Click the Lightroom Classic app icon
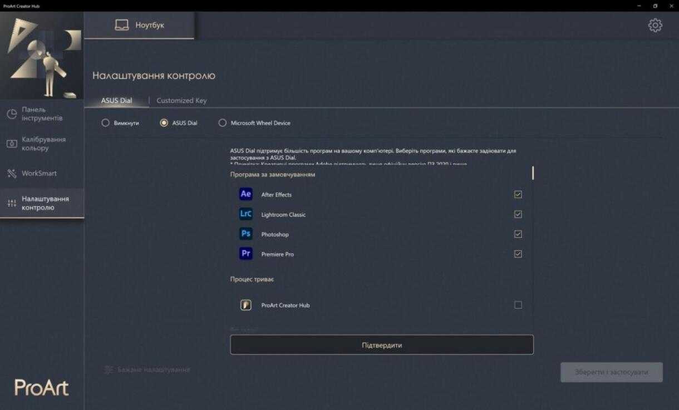The width and height of the screenshot is (679, 410). pos(245,214)
